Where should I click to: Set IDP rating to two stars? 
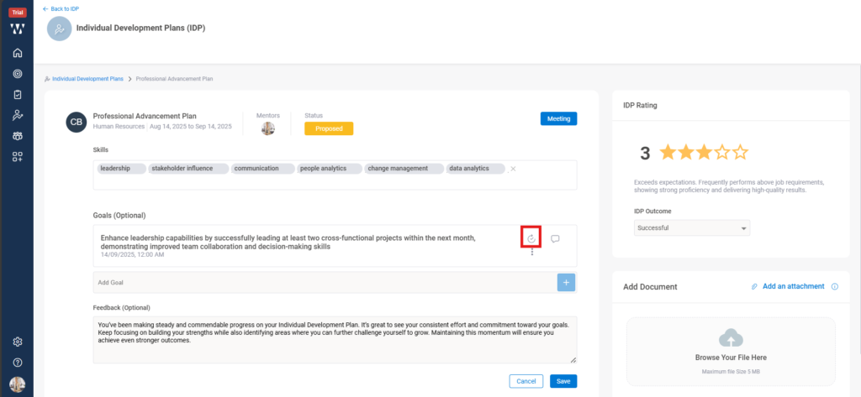pyautogui.click(x=686, y=153)
